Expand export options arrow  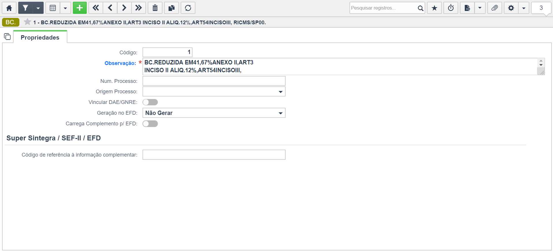[x=480, y=8]
